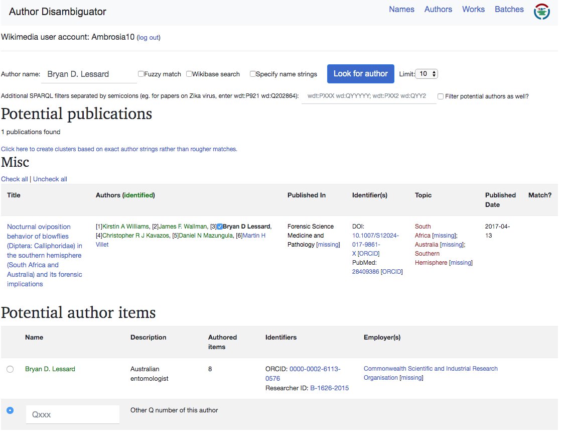Click the Wikimedia community logo
Screen dimensions: 566x435
coord(542,11)
